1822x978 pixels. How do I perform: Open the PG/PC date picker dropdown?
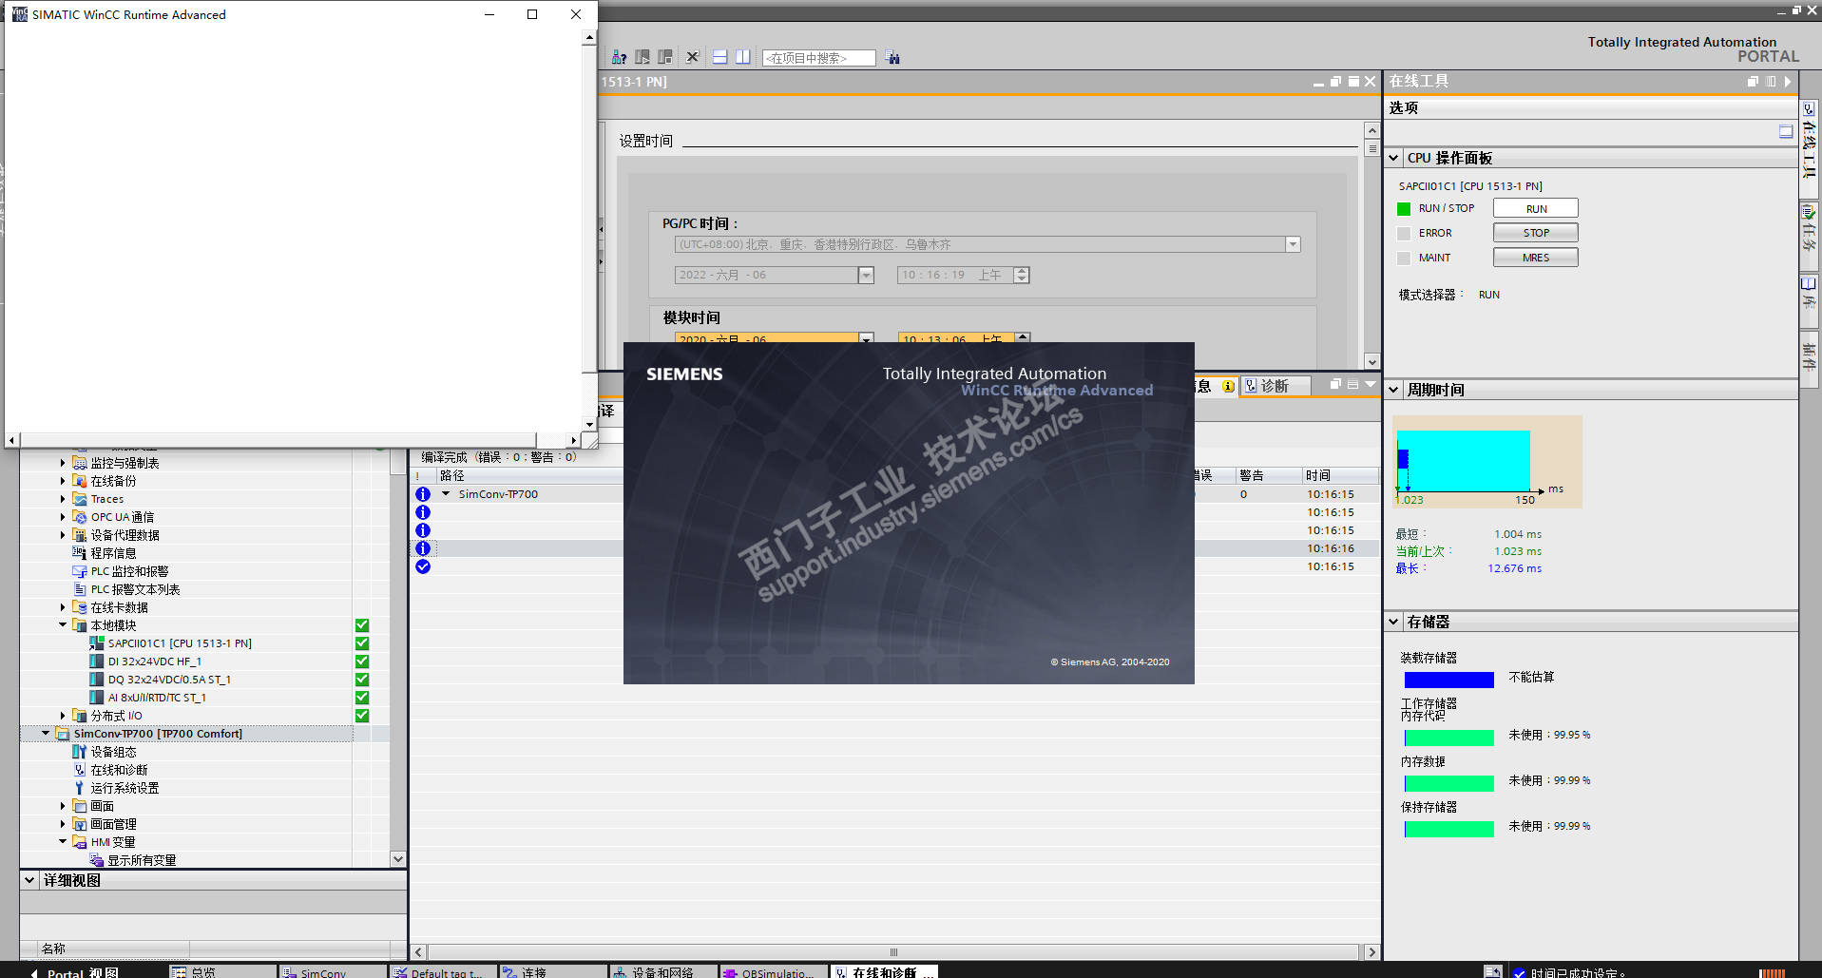pyautogui.click(x=866, y=276)
